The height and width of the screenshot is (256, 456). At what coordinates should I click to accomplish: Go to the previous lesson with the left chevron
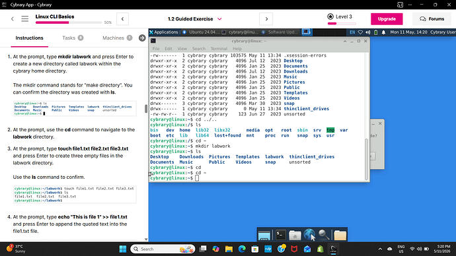click(122, 19)
